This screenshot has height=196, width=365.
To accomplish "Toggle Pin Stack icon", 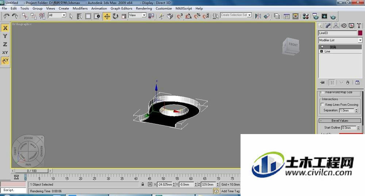I will 322,82.
